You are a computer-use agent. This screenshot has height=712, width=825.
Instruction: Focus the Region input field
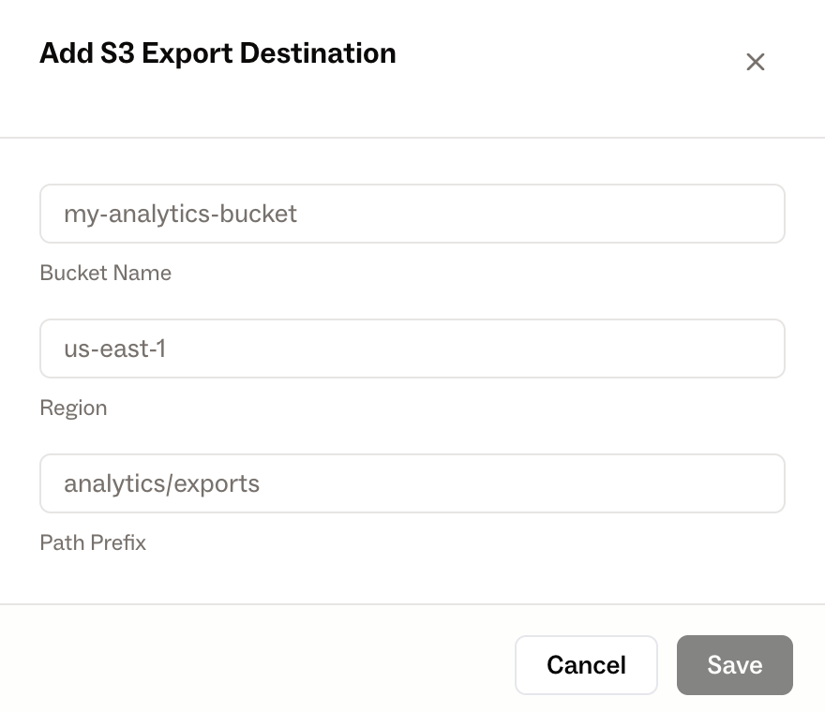coord(412,349)
